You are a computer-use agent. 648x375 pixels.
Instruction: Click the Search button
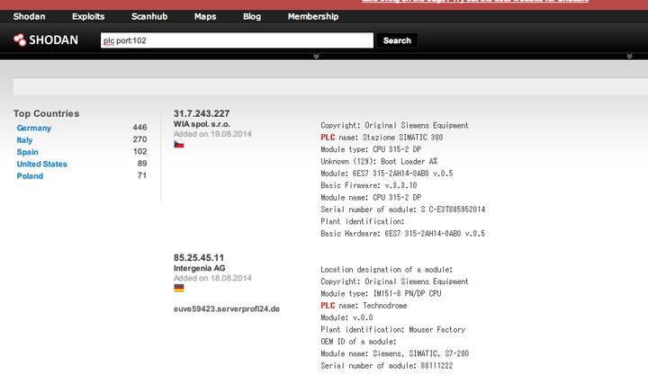397,40
